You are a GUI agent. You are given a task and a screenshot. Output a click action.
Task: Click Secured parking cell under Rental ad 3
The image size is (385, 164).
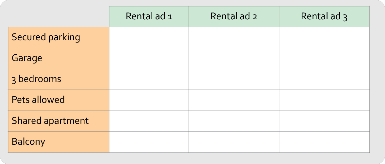tap(324, 37)
